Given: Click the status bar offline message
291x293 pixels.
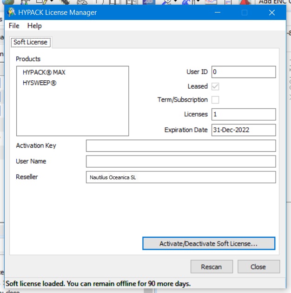Looking at the screenshot, I should (98, 284).
